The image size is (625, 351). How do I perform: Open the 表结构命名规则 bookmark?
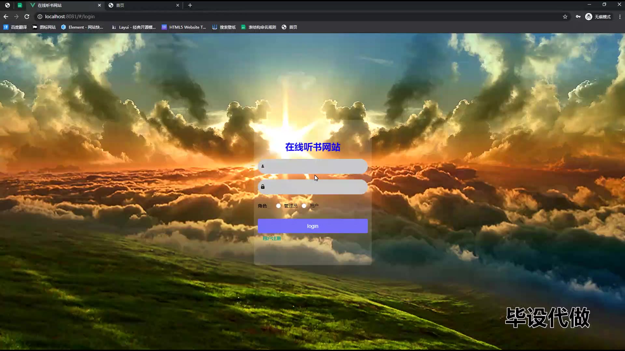tap(259, 27)
